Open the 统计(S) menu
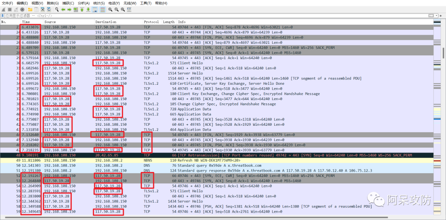This screenshot has height=220, width=446. pyautogui.click(x=99, y=3)
